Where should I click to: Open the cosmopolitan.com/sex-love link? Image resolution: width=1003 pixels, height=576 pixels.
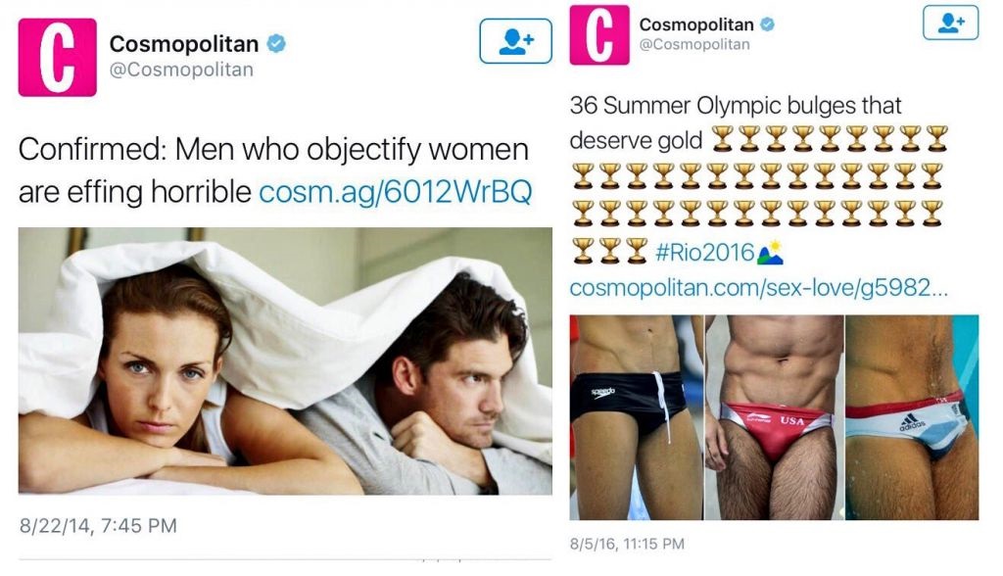pos(759,287)
